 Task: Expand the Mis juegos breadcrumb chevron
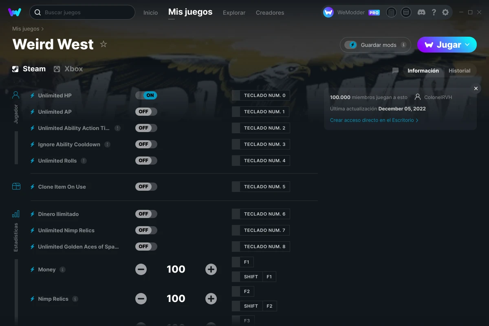(42, 29)
